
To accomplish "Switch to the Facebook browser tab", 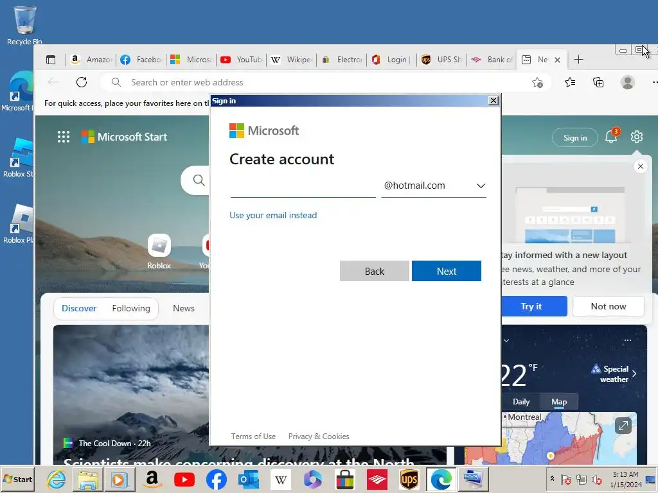I will [141, 60].
